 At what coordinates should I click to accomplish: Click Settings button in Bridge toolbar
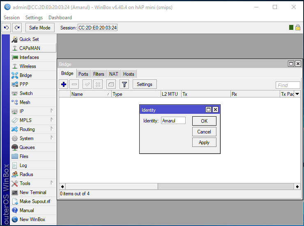(x=145, y=84)
